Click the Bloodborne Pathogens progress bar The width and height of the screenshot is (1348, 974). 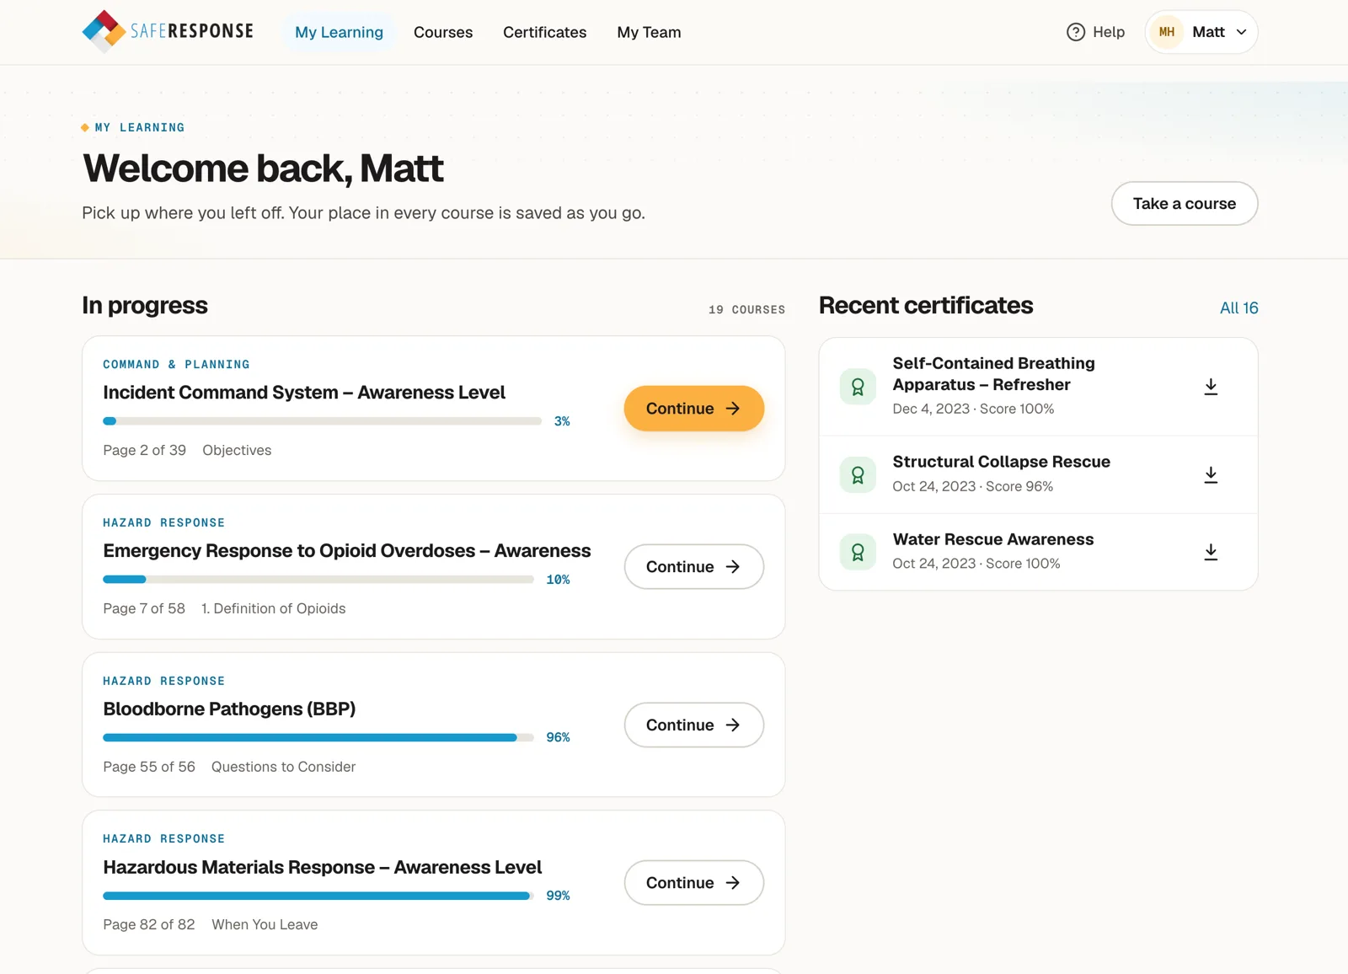point(318,737)
